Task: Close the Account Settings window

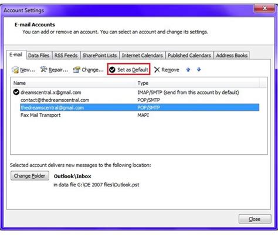Action: [265, 8]
